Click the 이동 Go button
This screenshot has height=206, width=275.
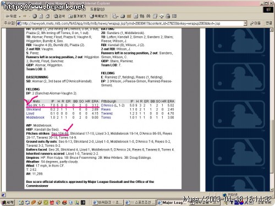click(255, 23)
